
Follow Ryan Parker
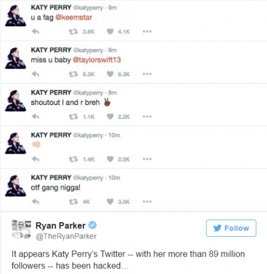tap(231, 228)
